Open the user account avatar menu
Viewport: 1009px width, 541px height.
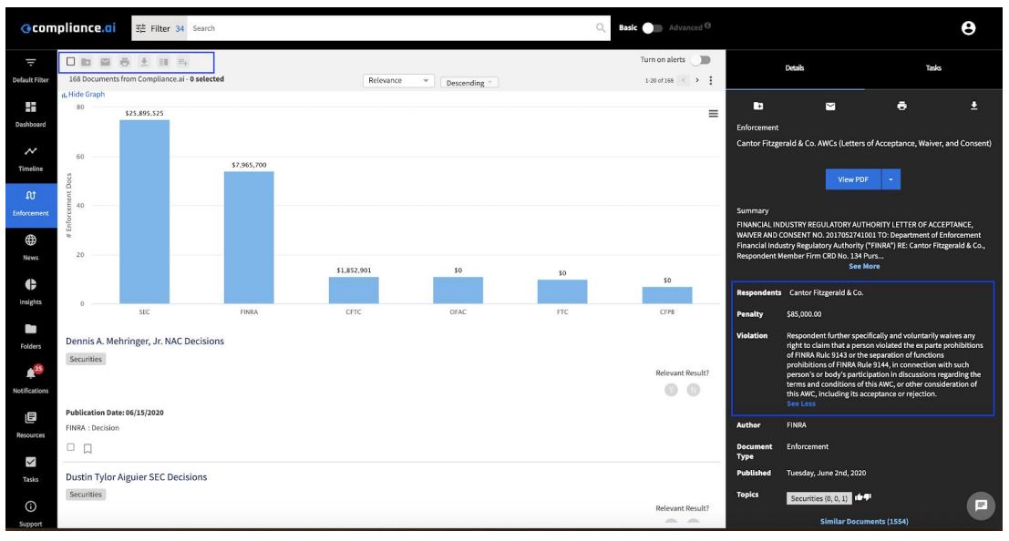tap(968, 27)
